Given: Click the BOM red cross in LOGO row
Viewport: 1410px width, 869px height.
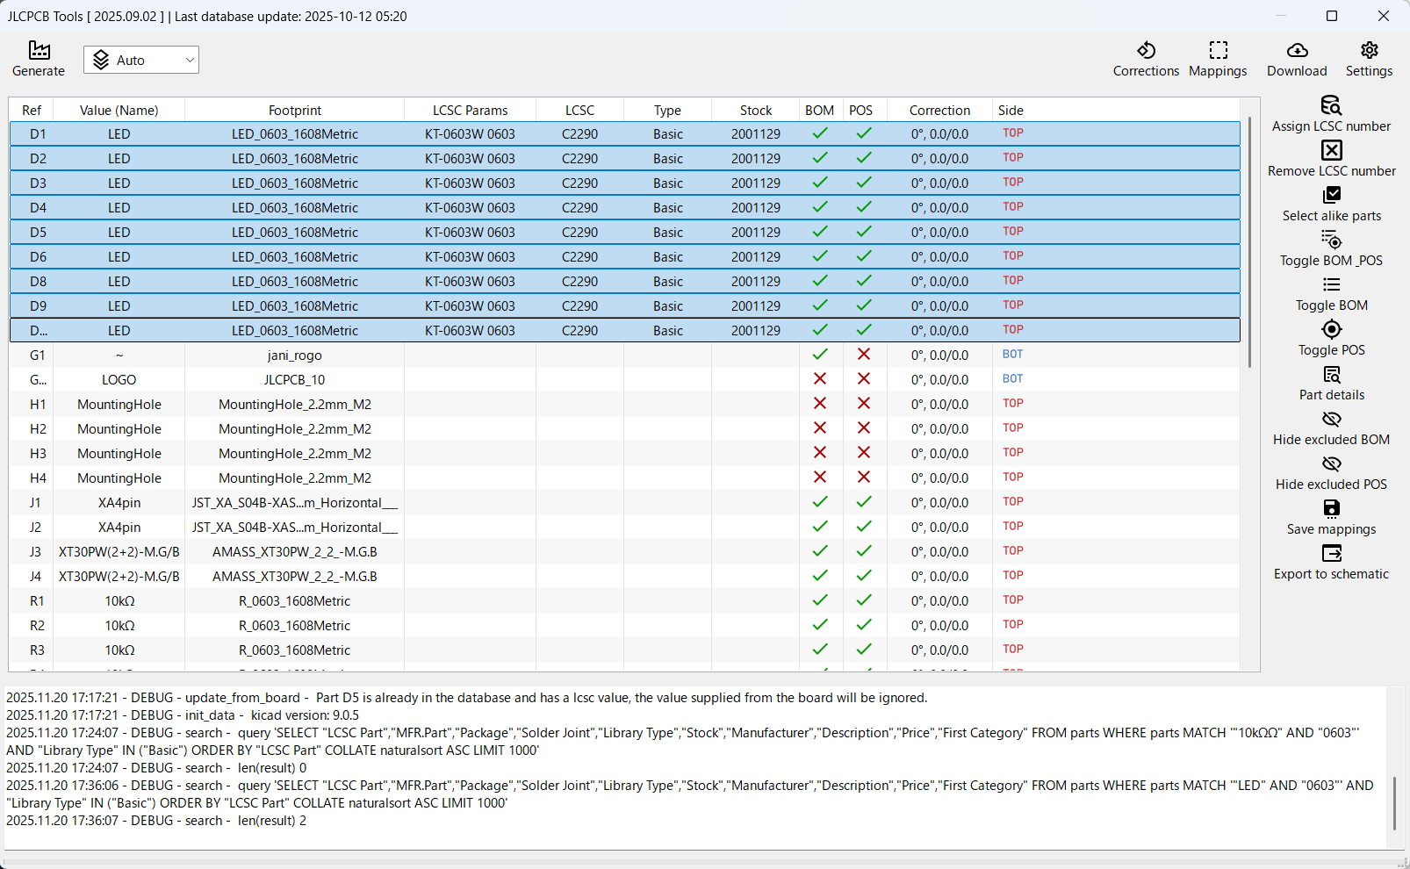Looking at the screenshot, I should [820, 379].
